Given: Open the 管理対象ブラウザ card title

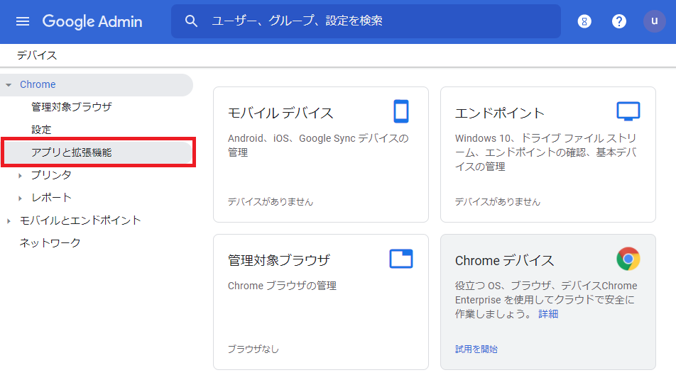Looking at the screenshot, I should click(279, 260).
